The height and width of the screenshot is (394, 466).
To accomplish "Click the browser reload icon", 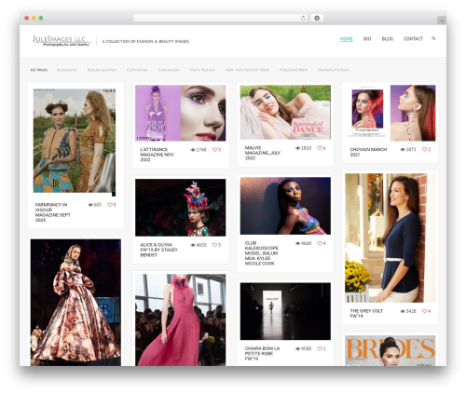I will (x=303, y=19).
